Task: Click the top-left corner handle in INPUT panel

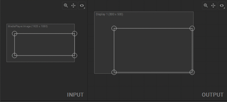Action: [14, 33]
